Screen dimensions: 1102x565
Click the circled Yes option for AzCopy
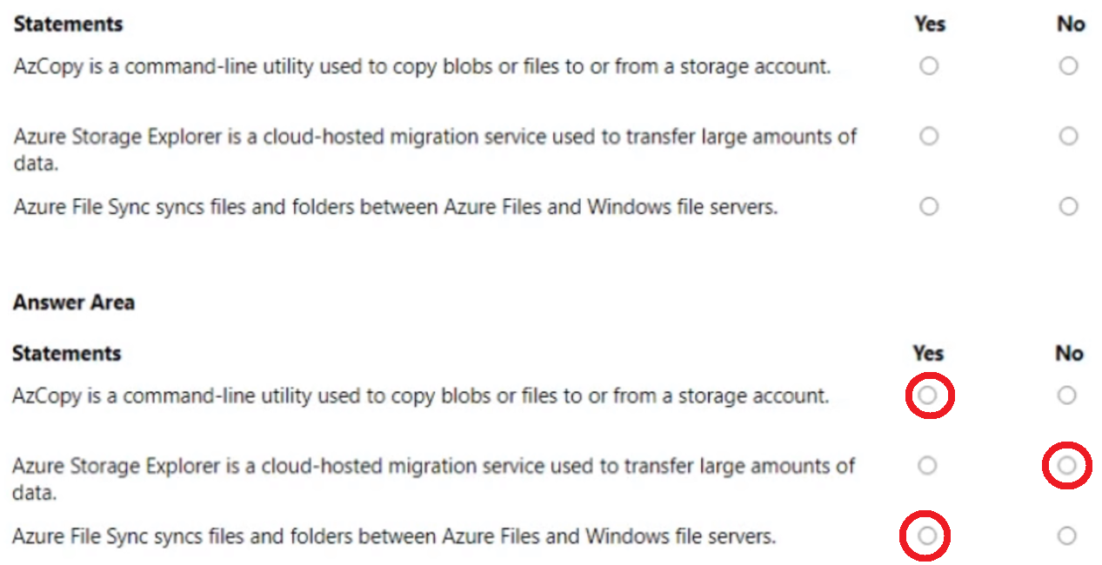(928, 395)
